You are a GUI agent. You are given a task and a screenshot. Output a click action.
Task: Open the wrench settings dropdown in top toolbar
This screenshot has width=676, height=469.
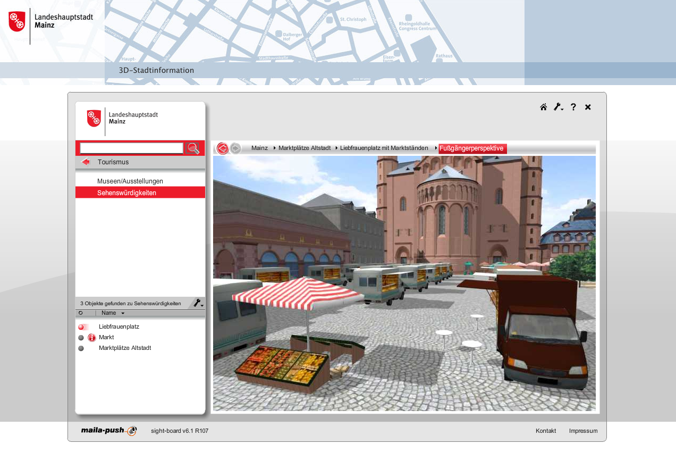[x=558, y=107]
